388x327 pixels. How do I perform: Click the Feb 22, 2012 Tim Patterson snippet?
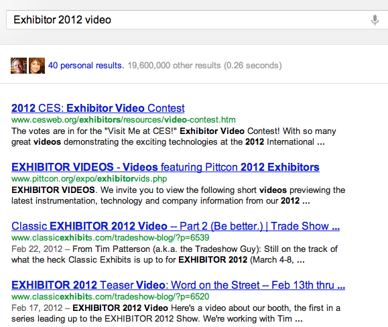tap(174, 254)
